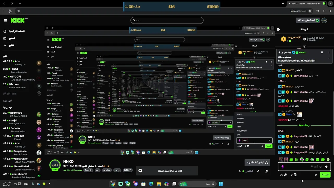
Task: Open maaja1 recommended channel
Action: pos(22,122)
